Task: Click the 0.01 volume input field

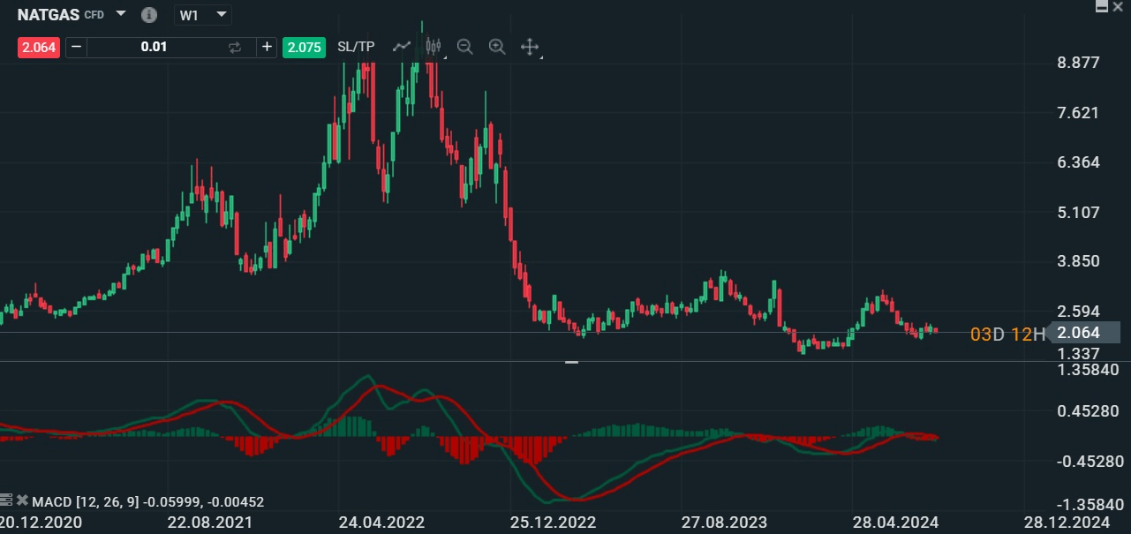Action: [155, 47]
